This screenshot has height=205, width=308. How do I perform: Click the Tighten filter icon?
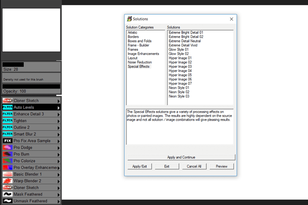7,121
